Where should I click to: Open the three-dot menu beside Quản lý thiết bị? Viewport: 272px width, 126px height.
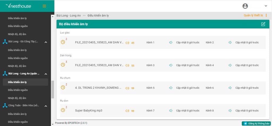(266, 15)
